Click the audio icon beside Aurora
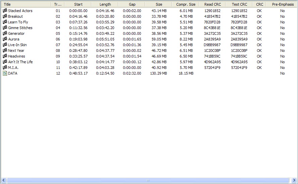Screen dimensions: 298x184 click(x=5, y=39)
